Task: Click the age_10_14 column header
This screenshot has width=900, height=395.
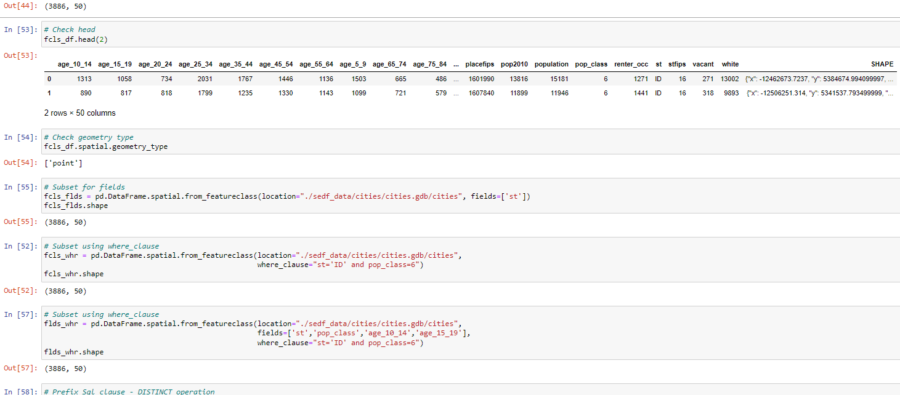Action: tap(75, 64)
